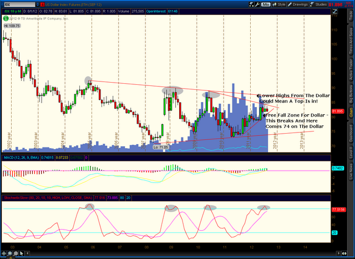Click the green info icon on chart
355x259 pixels.
coord(6,18)
